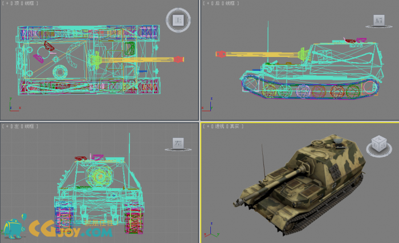Open the [+] menu of the perspective viewport

[x=206, y=125]
